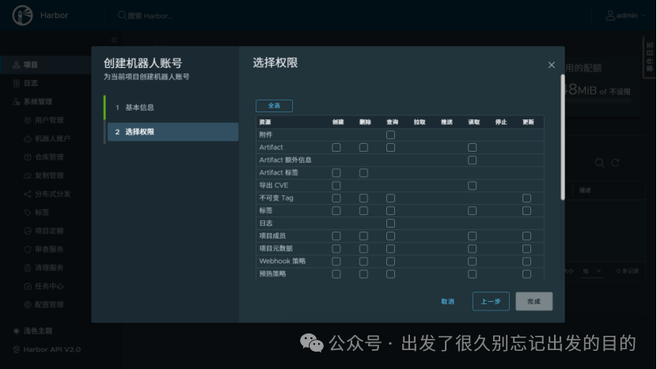Check Artifact 创建 permission checkbox

[x=336, y=147]
